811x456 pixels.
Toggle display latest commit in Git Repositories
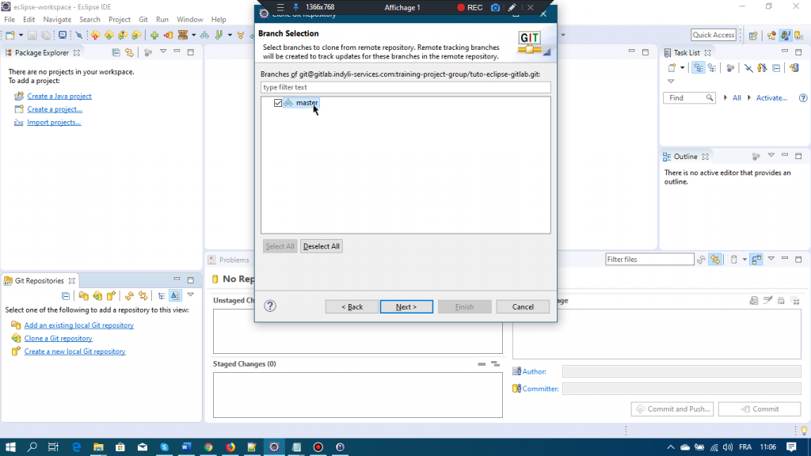tap(175, 296)
